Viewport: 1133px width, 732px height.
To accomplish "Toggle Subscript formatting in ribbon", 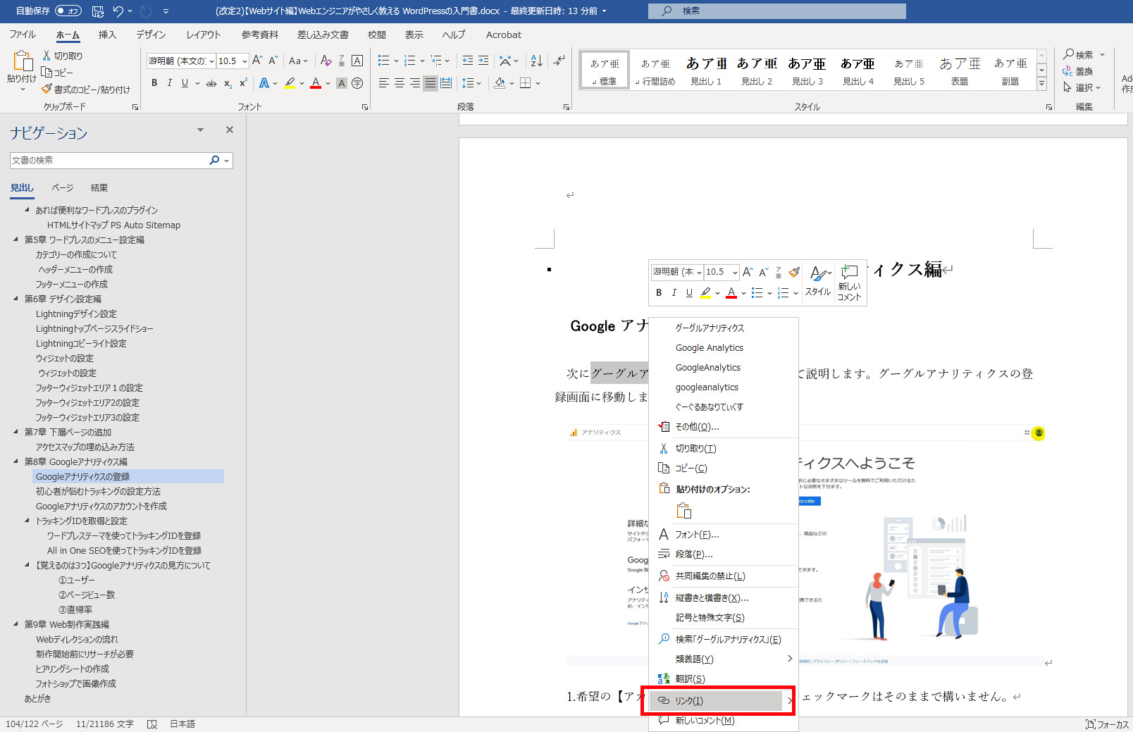I will (228, 83).
